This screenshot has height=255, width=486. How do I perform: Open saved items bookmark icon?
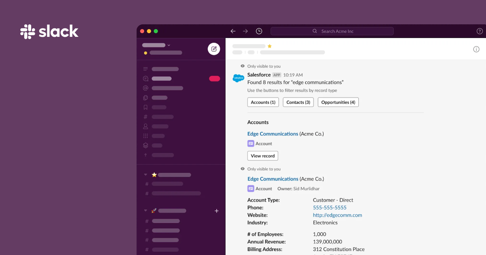tap(145, 107)
